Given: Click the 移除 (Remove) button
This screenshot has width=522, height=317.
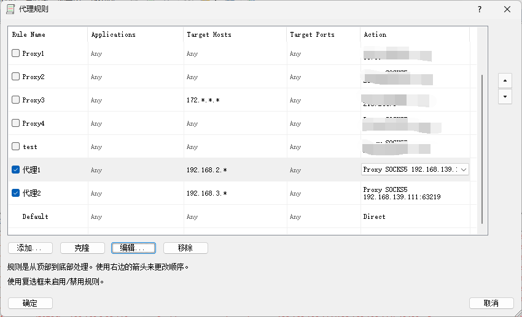Looking at the screenshot, I should pyautogui.click(x=185, y=248).
